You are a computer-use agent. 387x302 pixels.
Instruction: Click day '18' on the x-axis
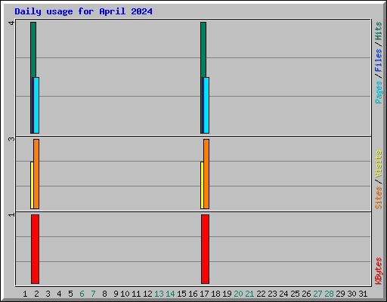pos(215,294)
